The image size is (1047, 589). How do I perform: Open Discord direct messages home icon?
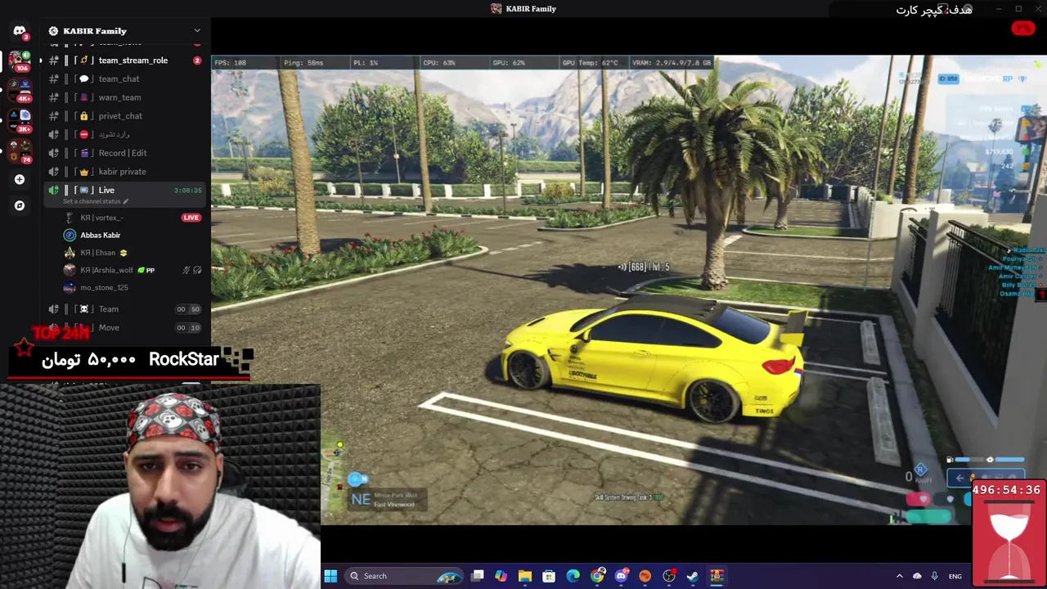point(20,31)
